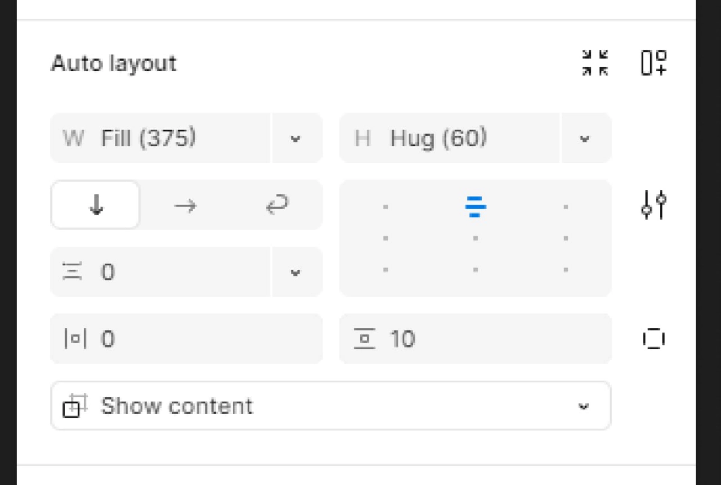This screenshot has height=485, width=721.
Task: Click the horizontal padding field showing 0
Action: [x=186, y=339]
